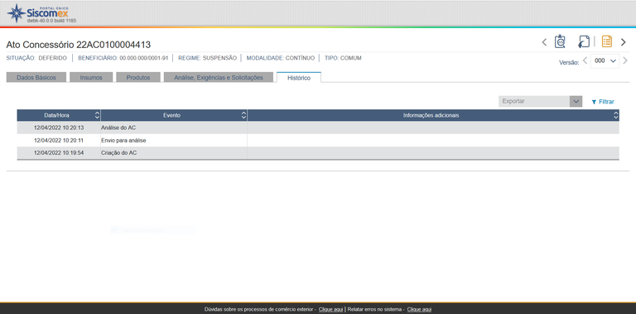The image size is (636, 314).
Task: Sort table by the Evento column arrows
Action: pos(243,115)
